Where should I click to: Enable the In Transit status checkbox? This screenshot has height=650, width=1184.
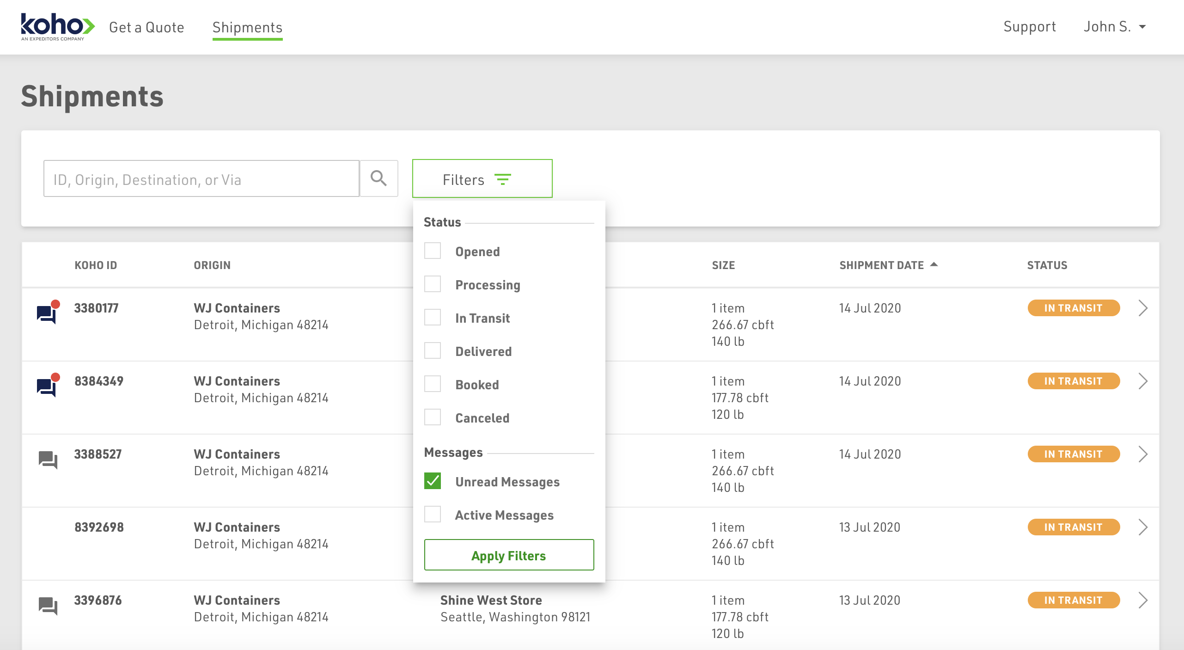(433, 318)
